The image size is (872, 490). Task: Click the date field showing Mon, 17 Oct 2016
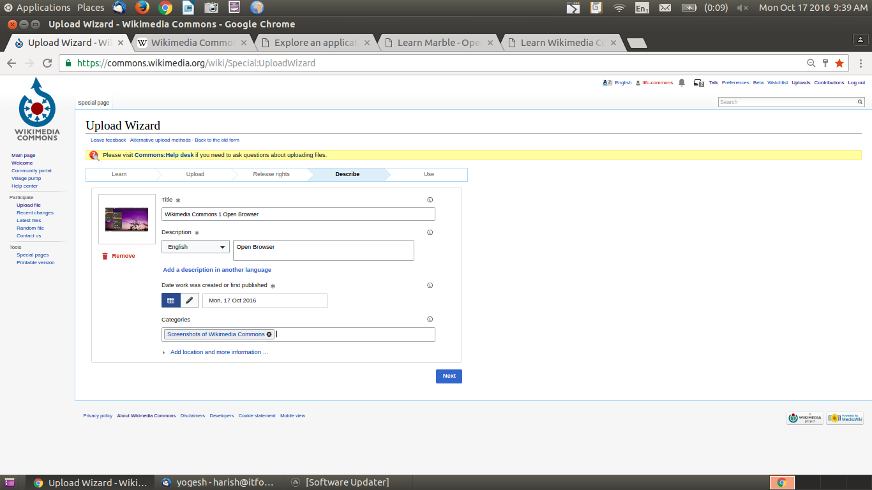point(265,301)
